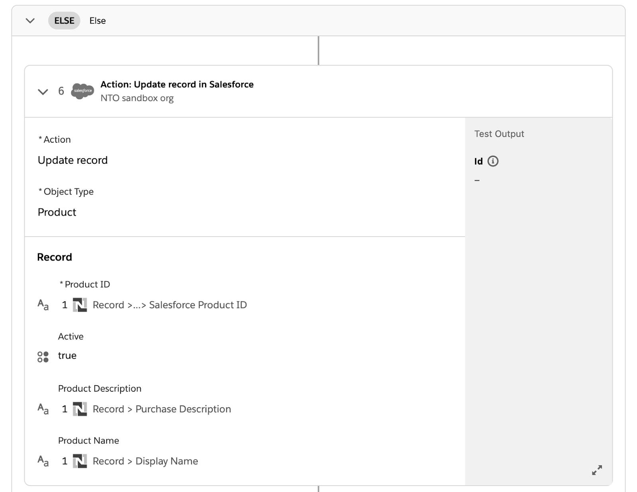637x492 pixels.
Task: Click the text type icon beside Product ID
Action: point(43,305)
